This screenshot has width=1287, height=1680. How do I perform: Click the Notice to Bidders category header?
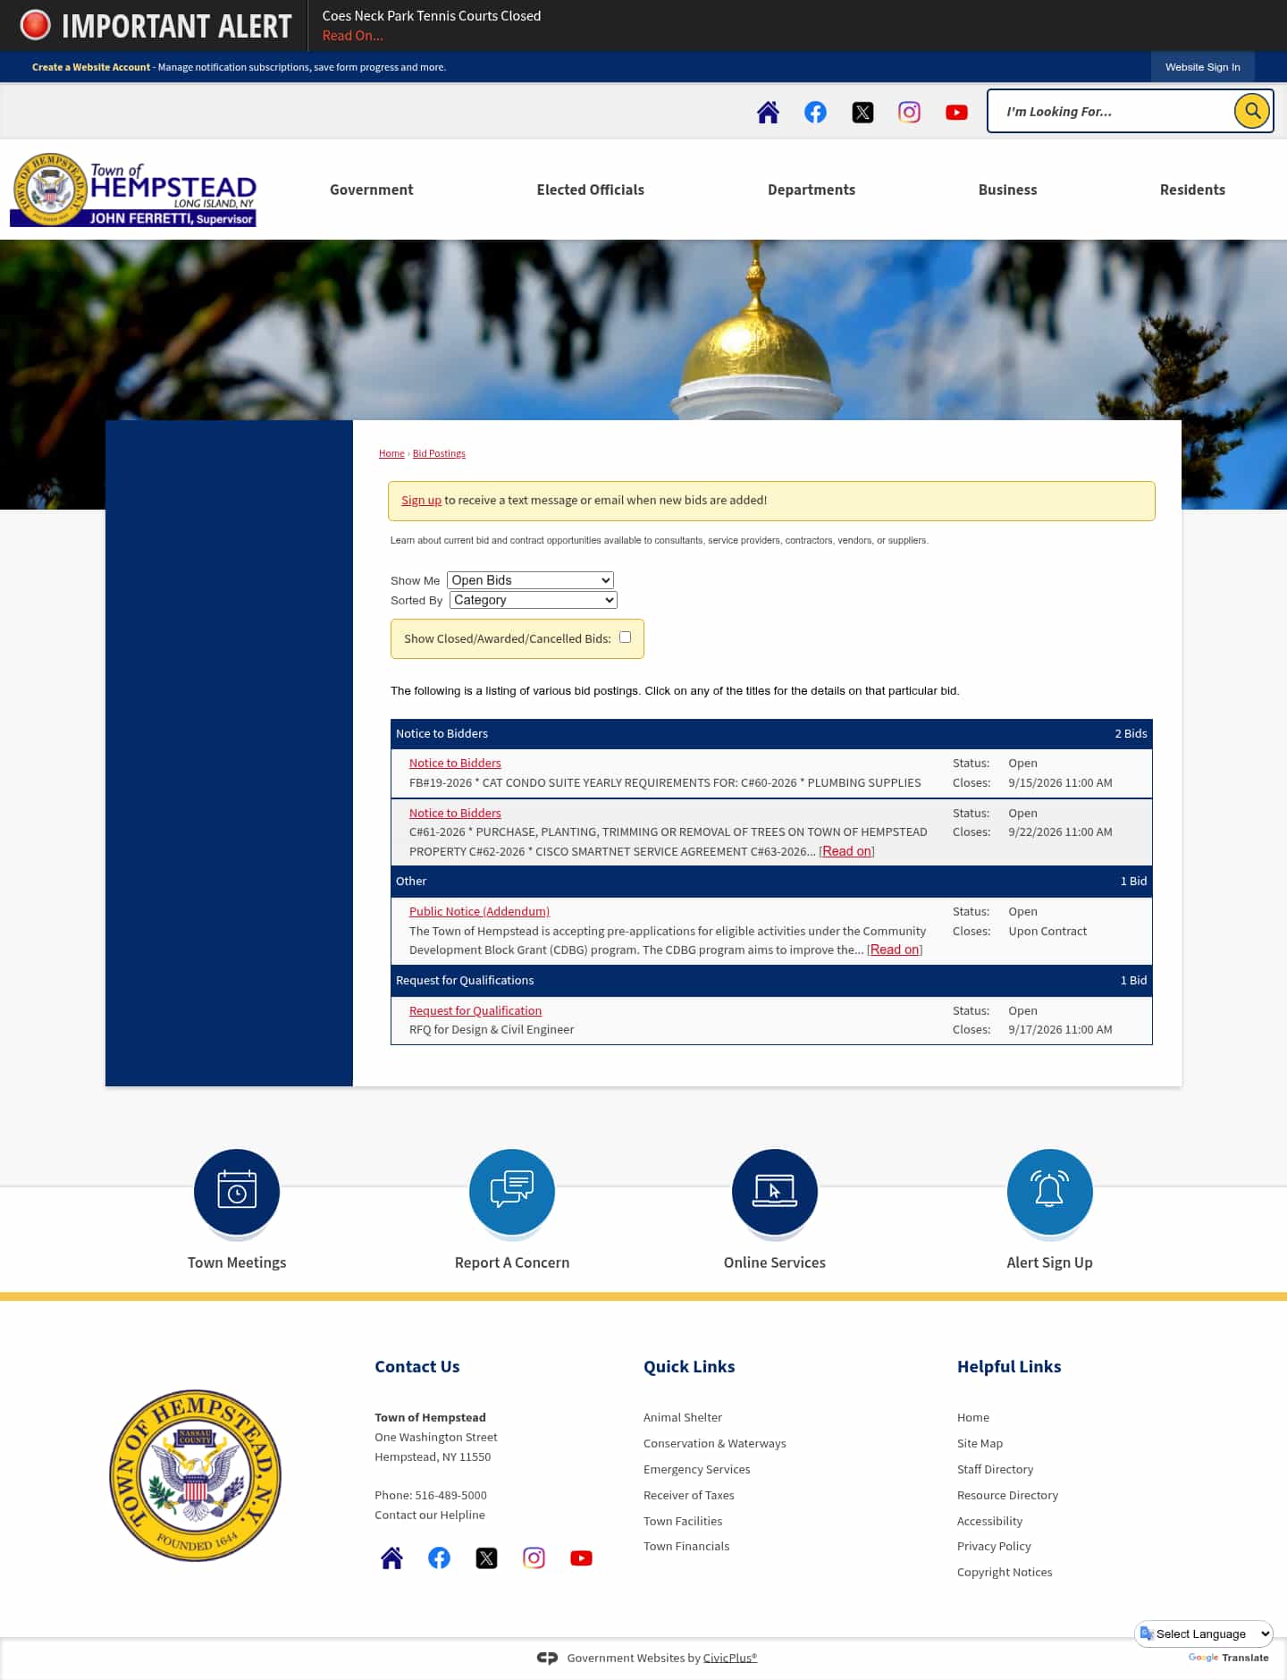[771, 733]
